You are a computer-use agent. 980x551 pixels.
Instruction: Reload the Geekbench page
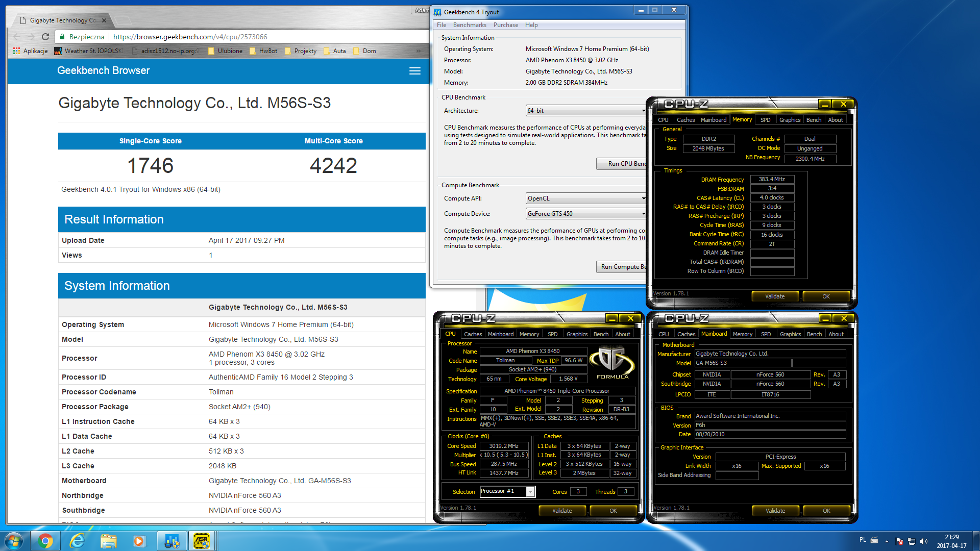click(x=45, y=37)
